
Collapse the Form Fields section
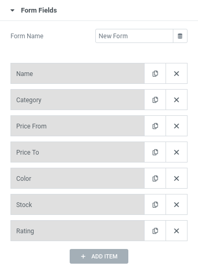coord(13,10)
